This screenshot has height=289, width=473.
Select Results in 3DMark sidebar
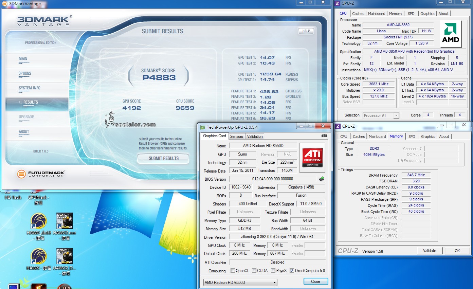[37, 104]
